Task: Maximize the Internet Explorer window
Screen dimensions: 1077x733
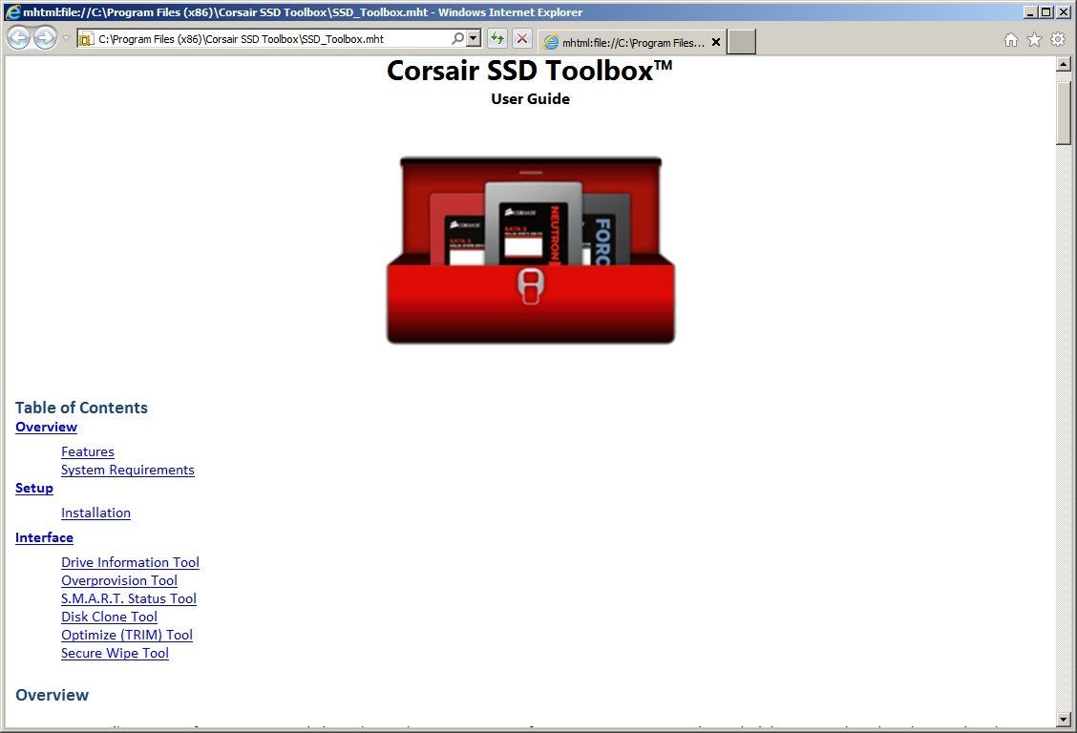Action: pyautogui.click(x=1045, y=11)
